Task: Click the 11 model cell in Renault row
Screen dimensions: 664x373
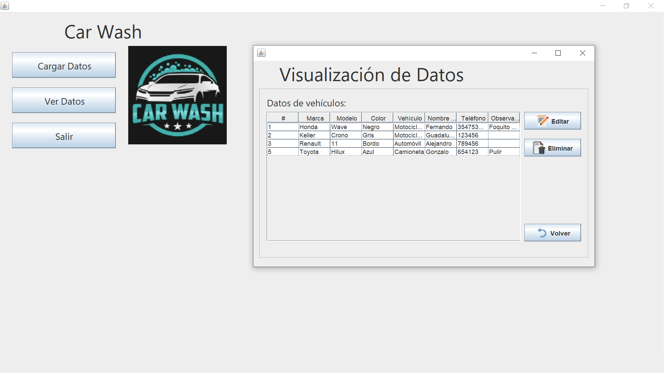Action: click(x=346, y=144)
